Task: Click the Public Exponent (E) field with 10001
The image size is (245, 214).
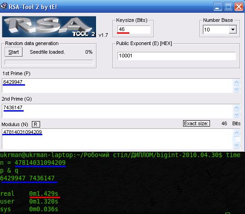Action: click(177, 56)
